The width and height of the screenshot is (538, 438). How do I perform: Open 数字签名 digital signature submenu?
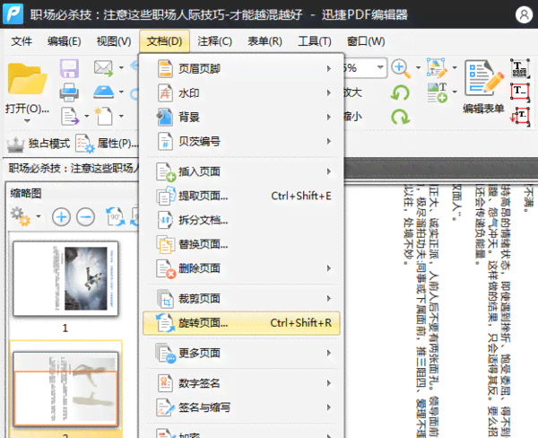pyautogui.click(x=241, y=383)
